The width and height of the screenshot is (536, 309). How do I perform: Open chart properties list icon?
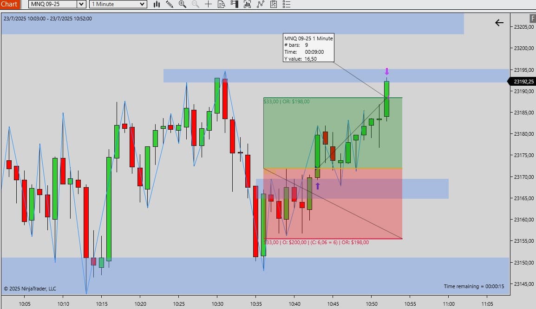[286, 4]
